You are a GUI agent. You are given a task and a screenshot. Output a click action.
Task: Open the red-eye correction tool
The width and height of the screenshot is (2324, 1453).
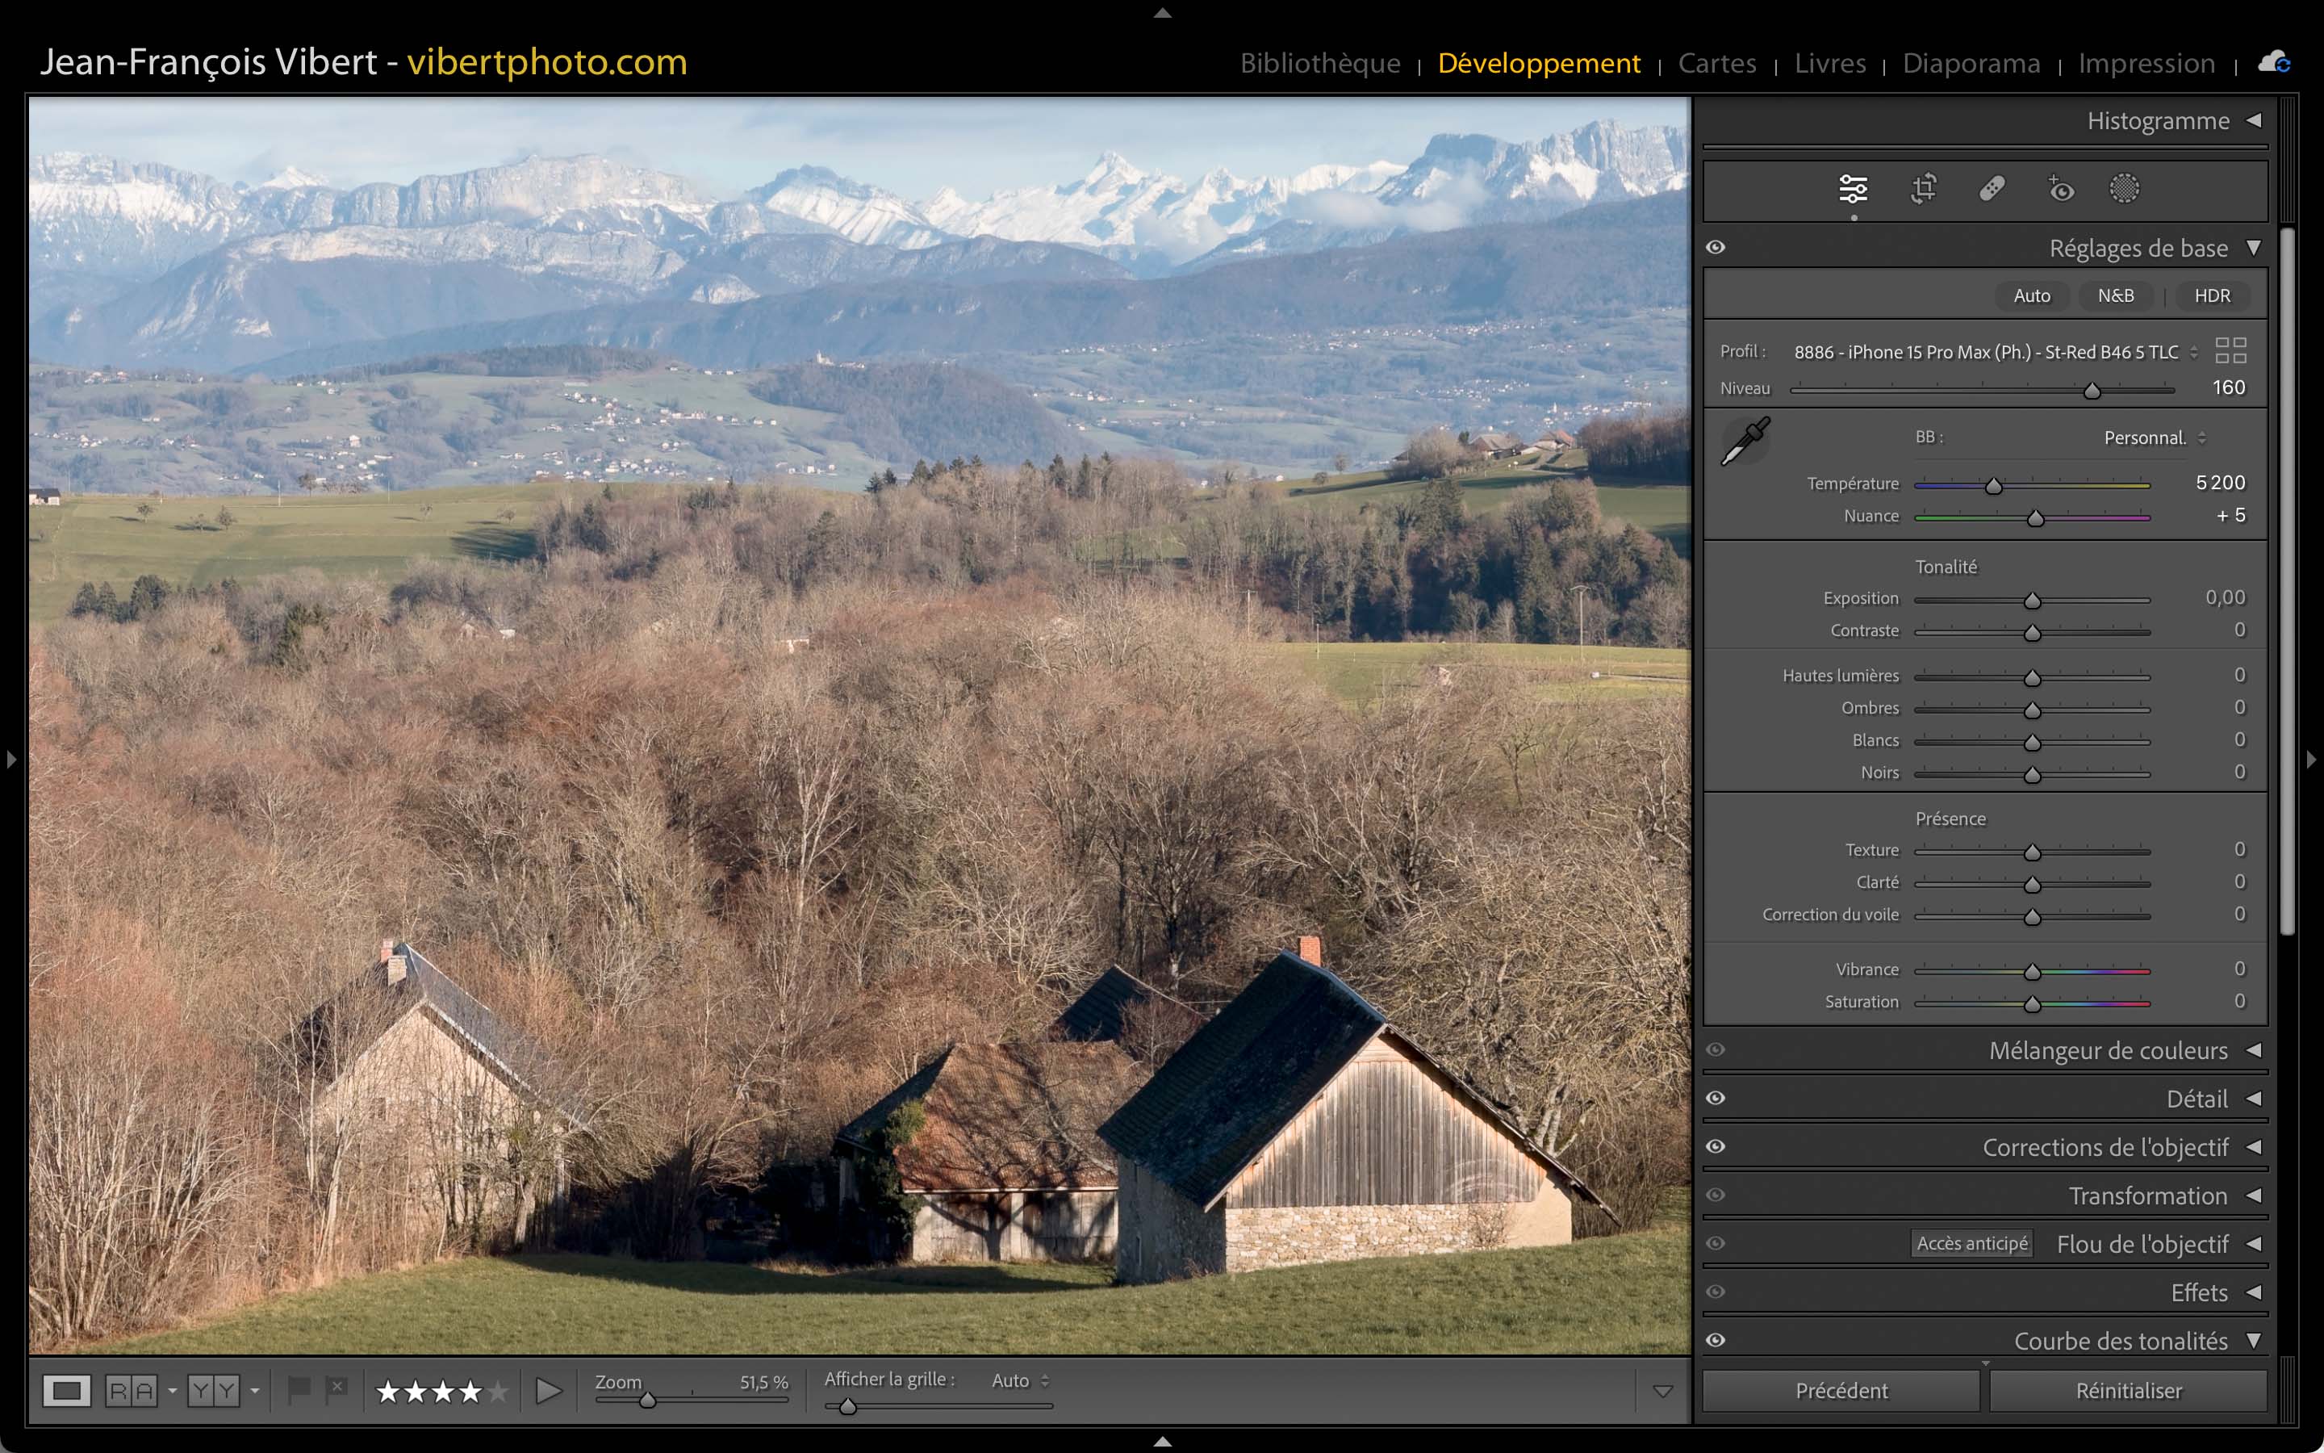click(x=2060, y=190)
